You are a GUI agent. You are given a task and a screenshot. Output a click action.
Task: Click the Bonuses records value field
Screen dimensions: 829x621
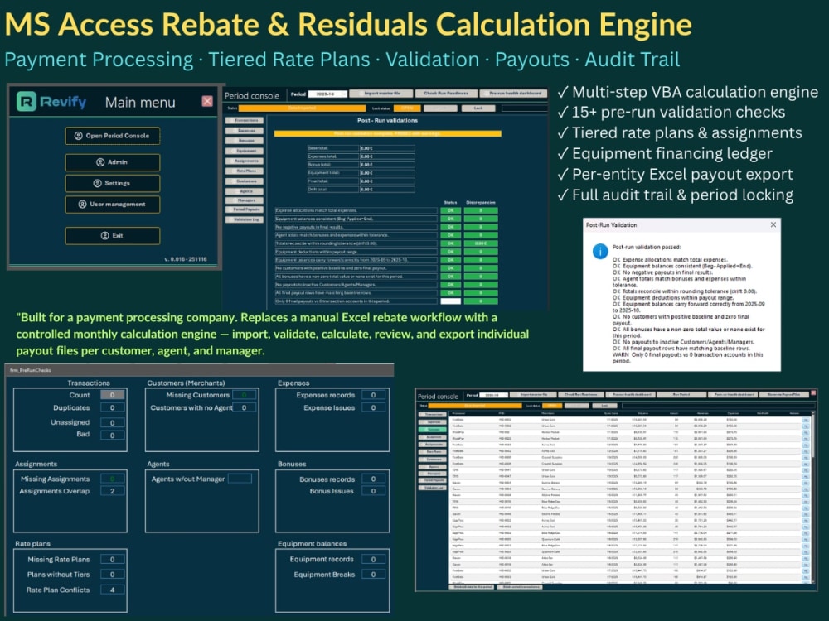tap(373, 479)
